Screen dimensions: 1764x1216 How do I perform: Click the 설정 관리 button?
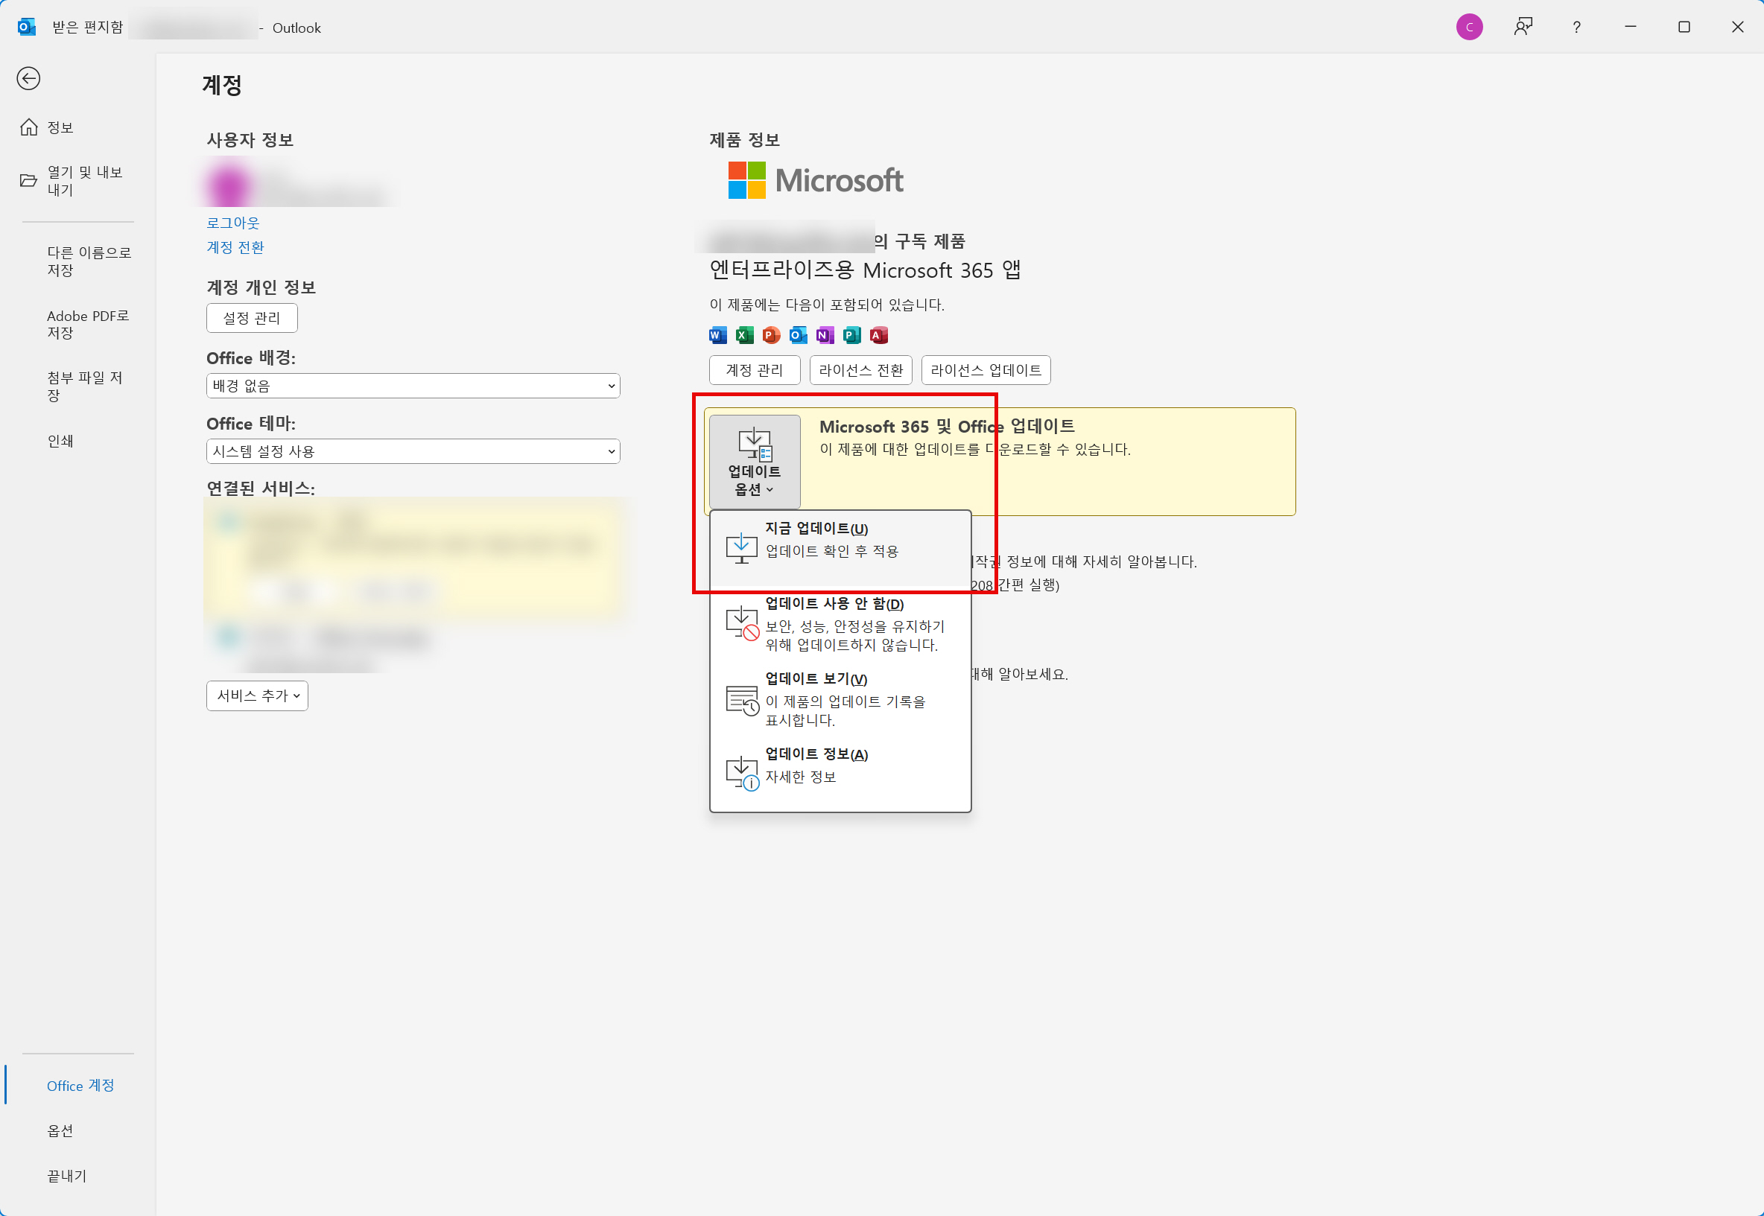[x=252, y=318]
